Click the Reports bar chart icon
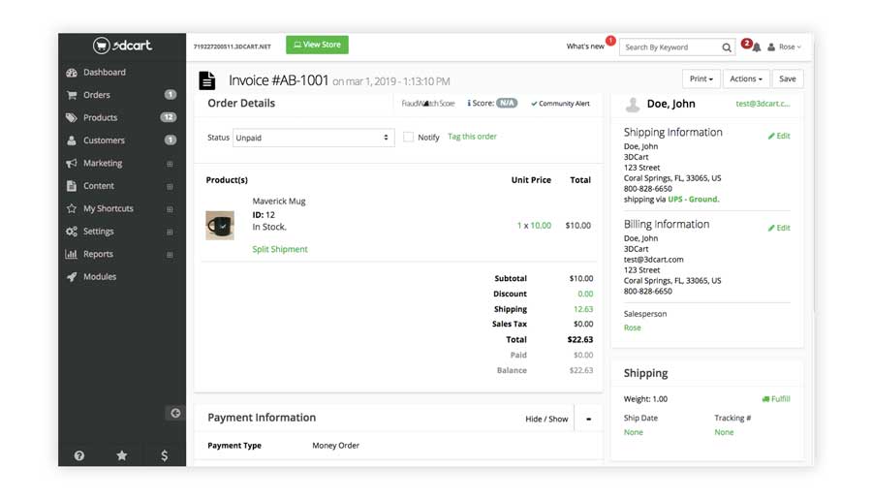The image size is (872, 499). (x=71, y=254)
